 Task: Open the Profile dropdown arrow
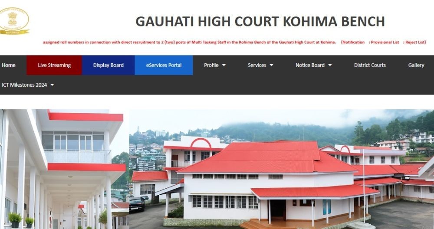click(x=224, y=65)
